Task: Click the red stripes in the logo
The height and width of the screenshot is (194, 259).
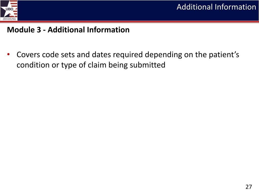Action: click(14, 9)
